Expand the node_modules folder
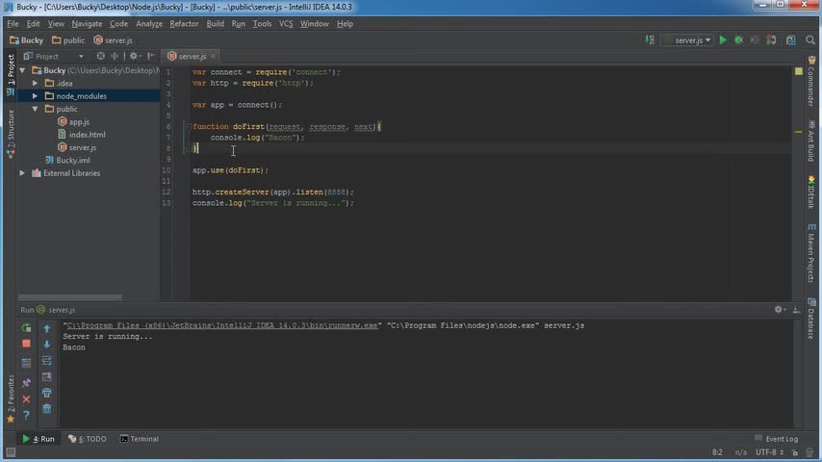The width and height of the screenshot is (822, 462). (35, 96)
